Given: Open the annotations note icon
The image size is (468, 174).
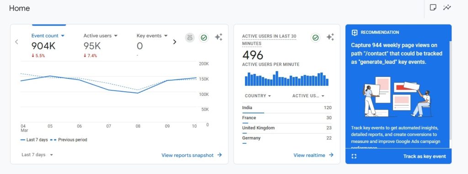Looking at the screenshot, I should [x=433, y=7].
